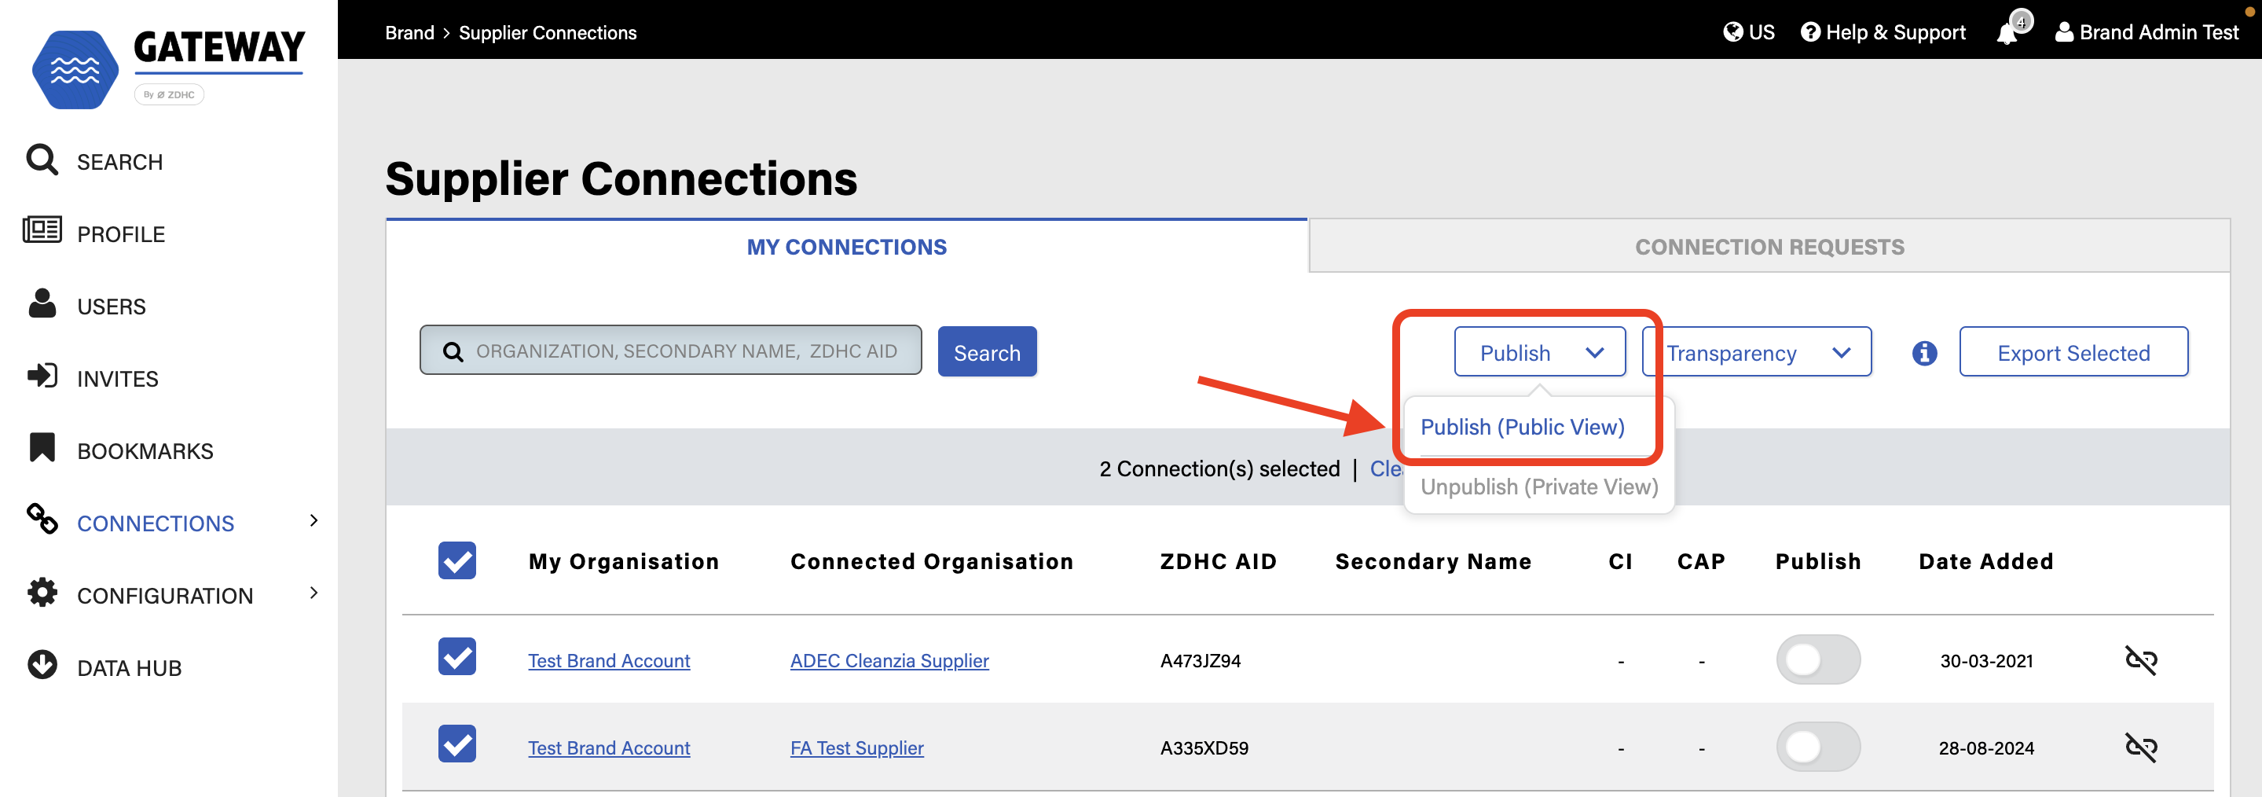
Task: Expand the Connections sidebar submenu chevron
Action: [x=314, y=521]
